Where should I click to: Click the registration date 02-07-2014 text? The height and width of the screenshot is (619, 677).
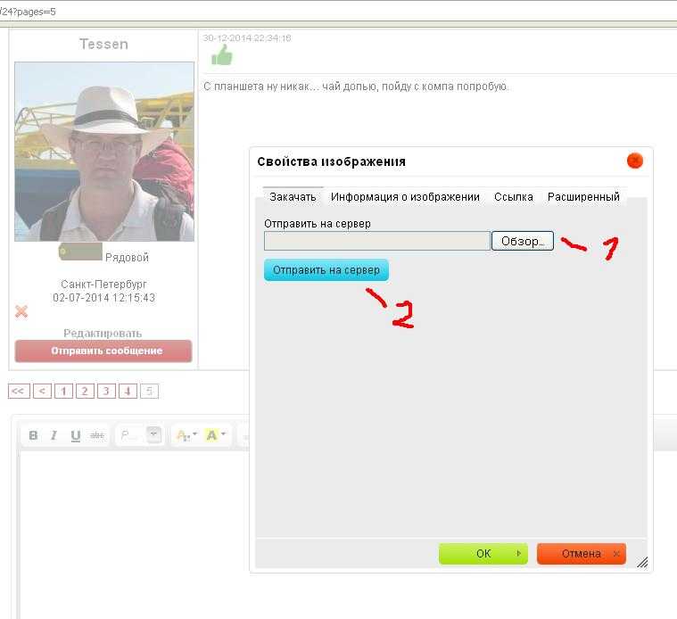103,298
